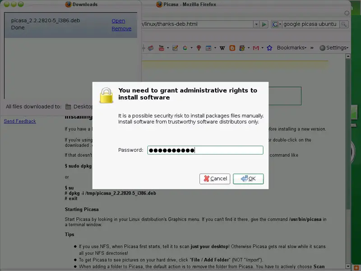Click the blue bookmark star icon

[269, 48]
